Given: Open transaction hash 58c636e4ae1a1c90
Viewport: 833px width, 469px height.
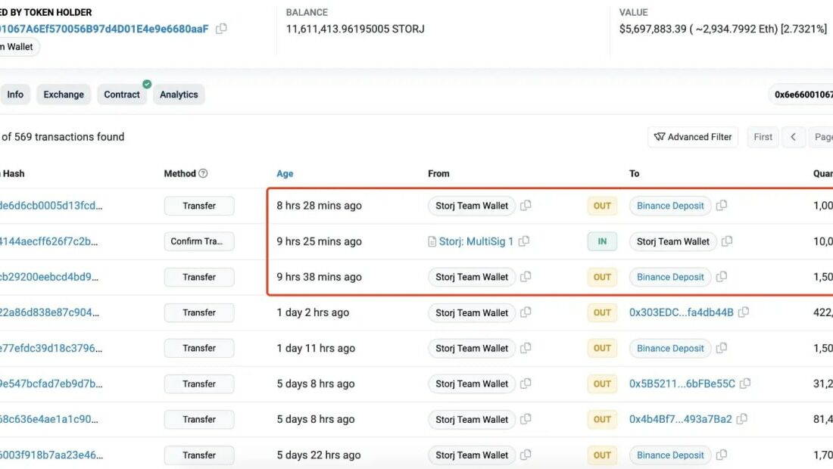Looking at the screenshot, I should (x=49, y=419).
